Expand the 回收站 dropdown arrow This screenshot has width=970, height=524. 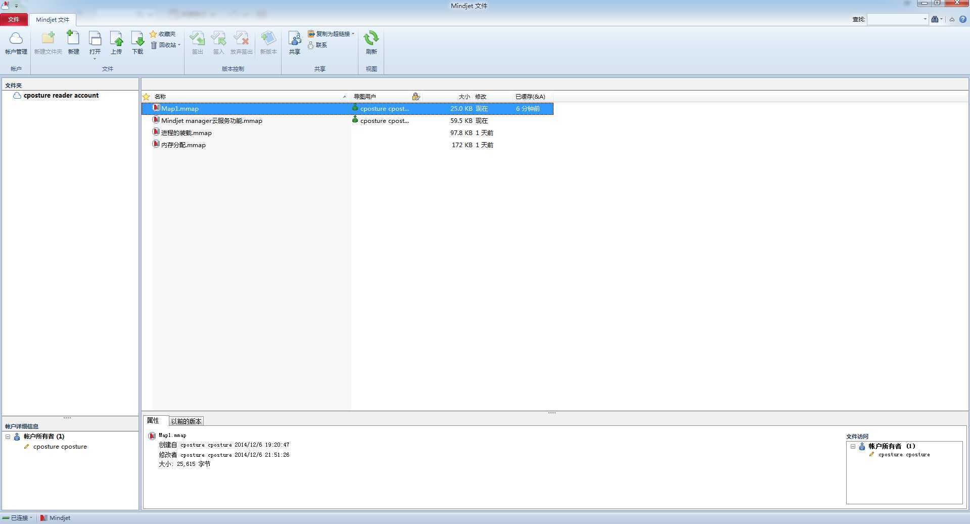click(179, 45)
